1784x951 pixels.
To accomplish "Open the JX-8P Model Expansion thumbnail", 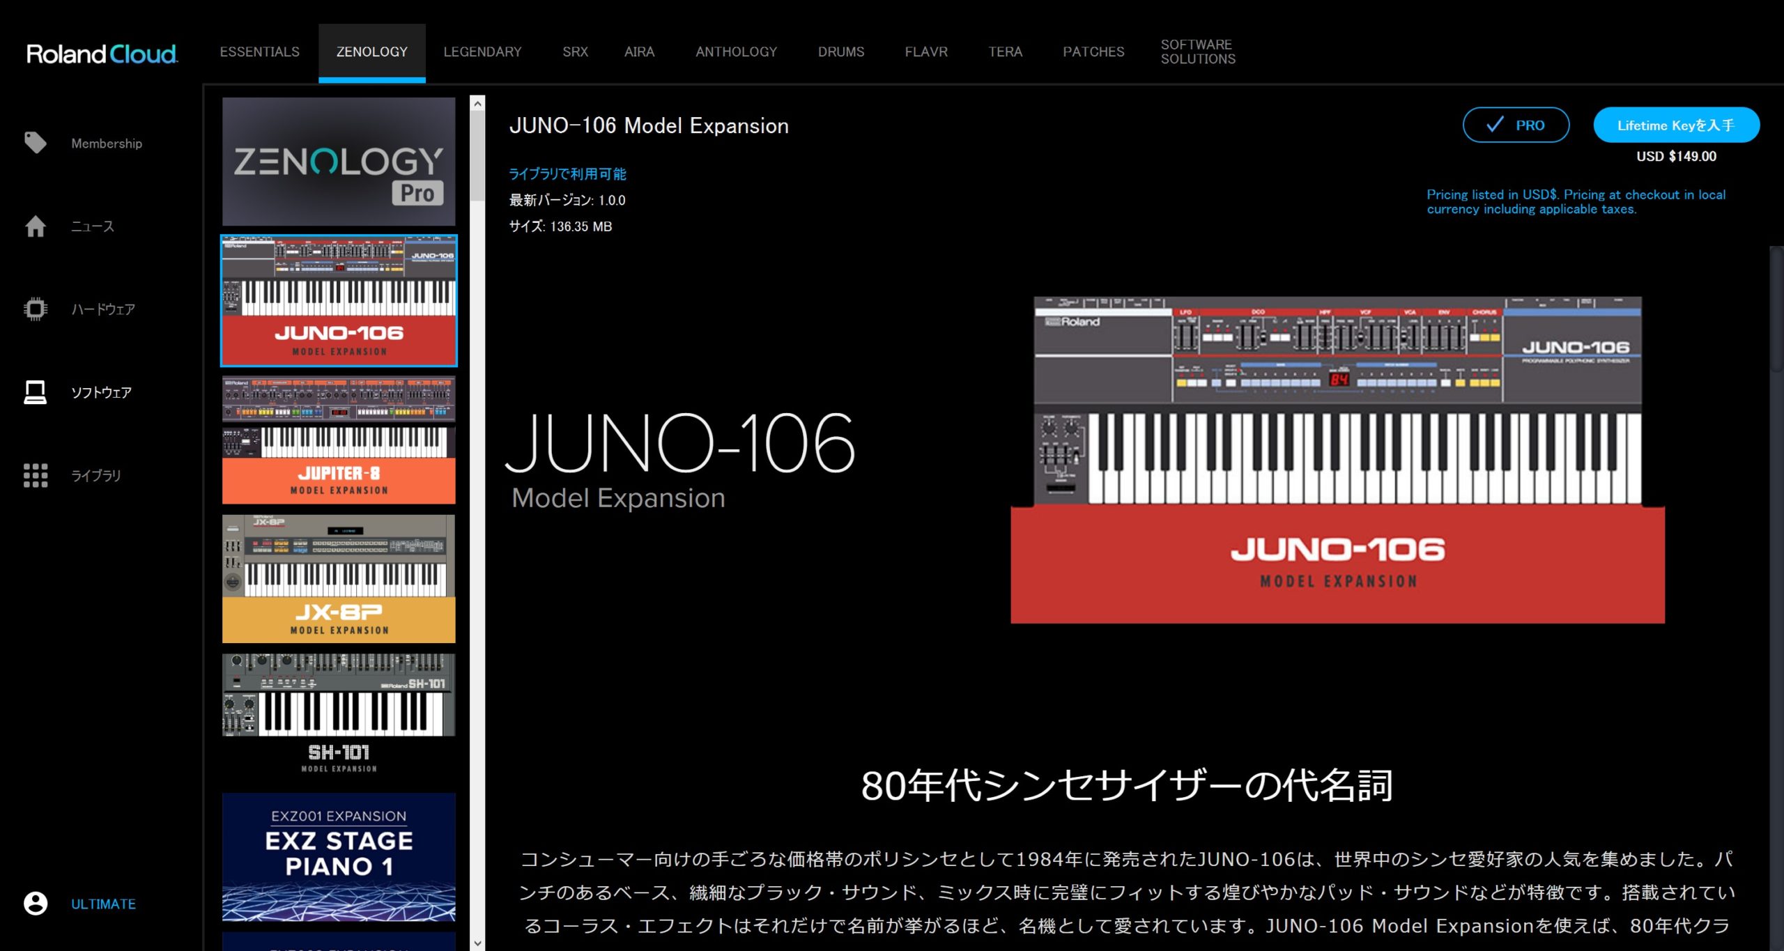I will tap(339, 579).
